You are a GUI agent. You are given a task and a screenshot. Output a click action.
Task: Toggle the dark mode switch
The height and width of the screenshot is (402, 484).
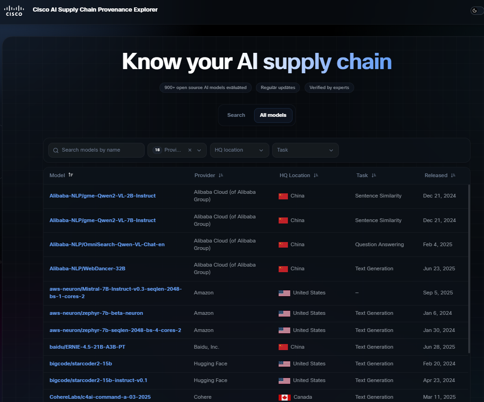click(477, 11)
